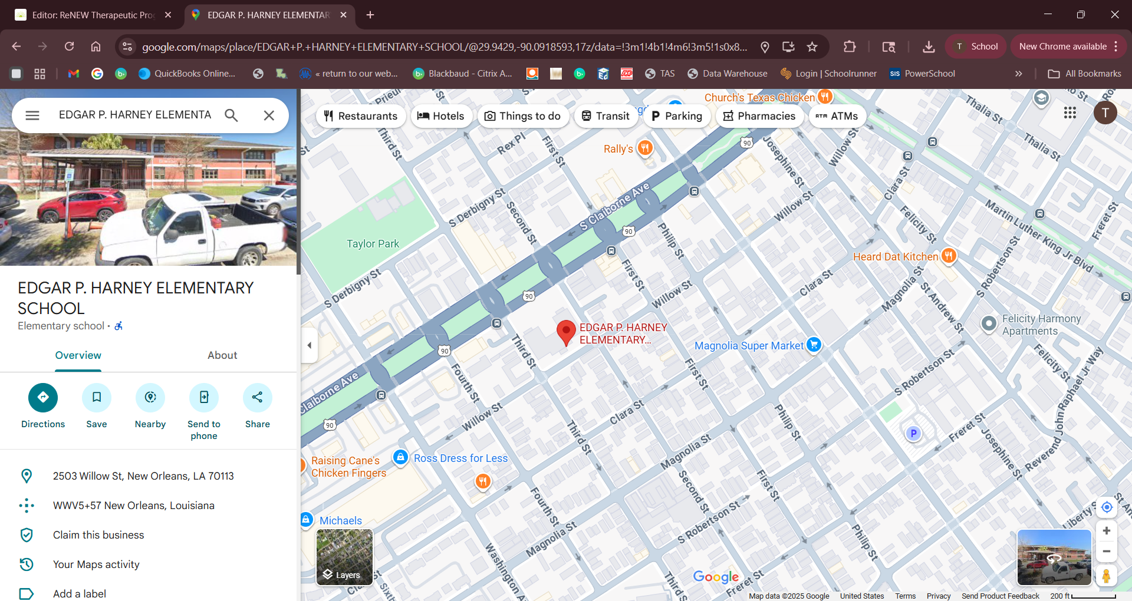
Task: Click the search magnifier icon
Action: pyautogui.click(x=231, y=115)
